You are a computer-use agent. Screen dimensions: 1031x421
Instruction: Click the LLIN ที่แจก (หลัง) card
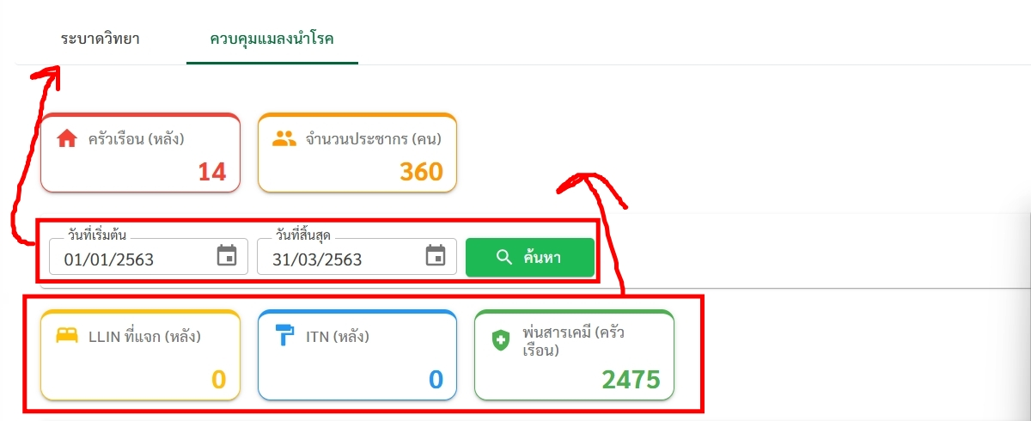pyautogui.click(x=140, y=355)
